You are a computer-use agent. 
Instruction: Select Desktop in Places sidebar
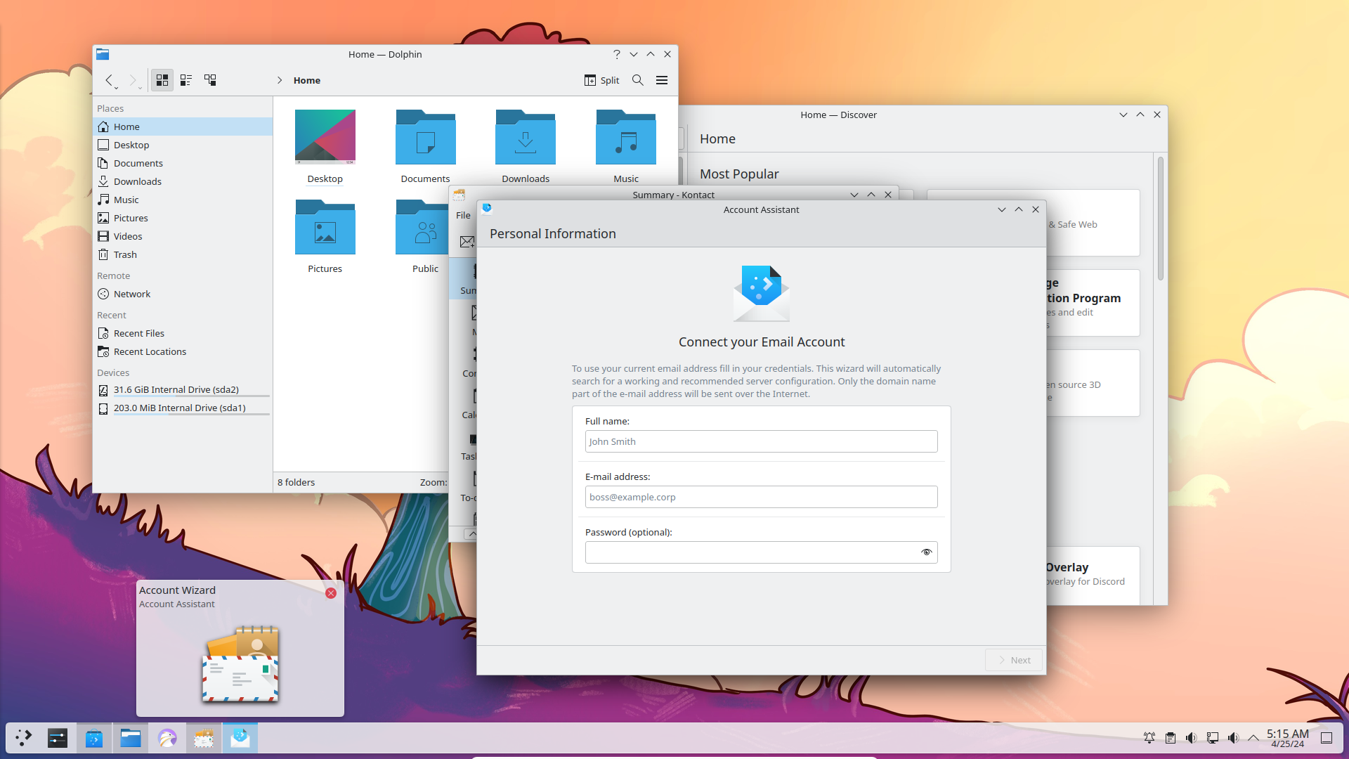pos(183,145)
